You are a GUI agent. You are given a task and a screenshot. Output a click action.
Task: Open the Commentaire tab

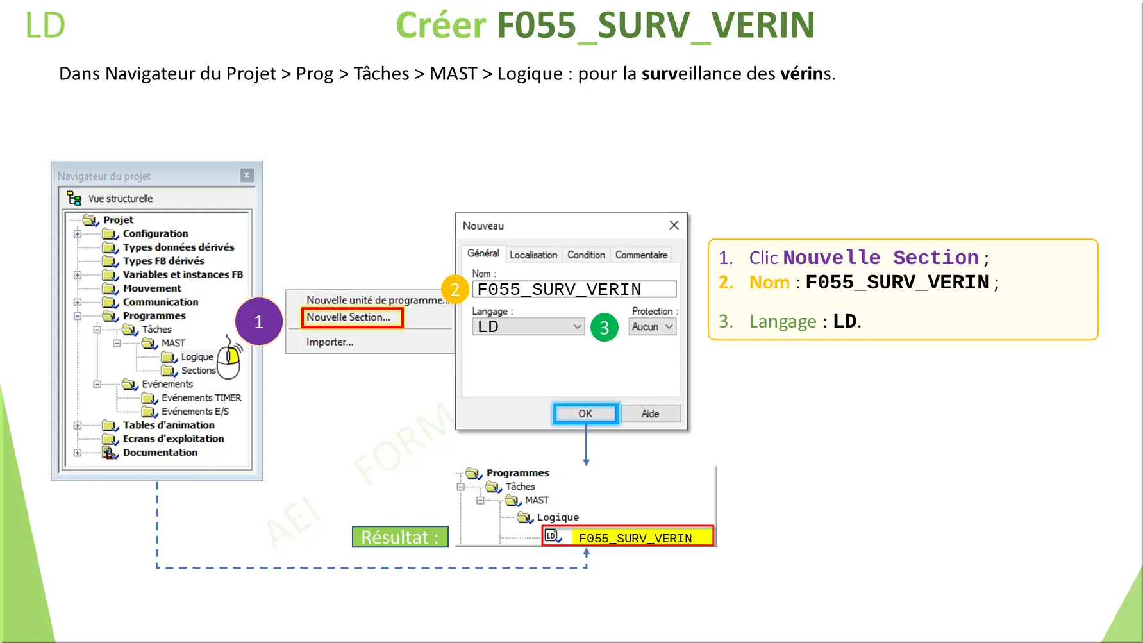point(640,255)
